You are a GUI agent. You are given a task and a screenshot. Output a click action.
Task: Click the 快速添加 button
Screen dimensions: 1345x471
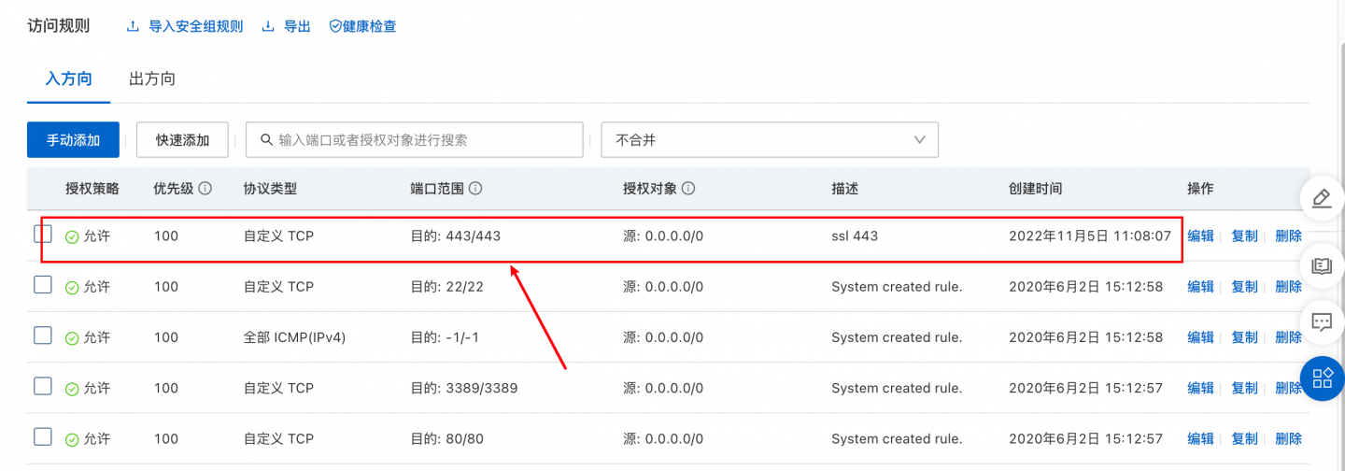pyautogui.click(x=183, y=140)
